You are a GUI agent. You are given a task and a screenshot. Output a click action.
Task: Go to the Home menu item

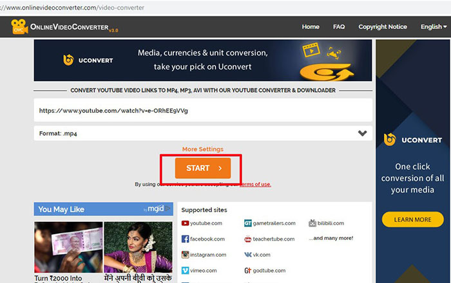(311, 27)
